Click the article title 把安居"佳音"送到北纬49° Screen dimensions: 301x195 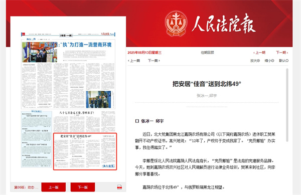[x=207, y=84]
